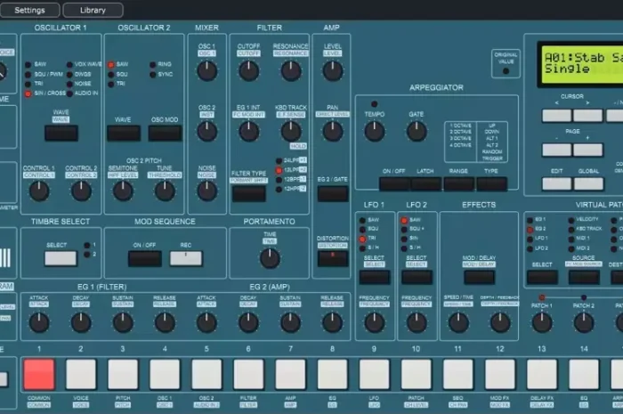
Task: Toggle Mod Sequence On/Off
Action: [144, 258]
